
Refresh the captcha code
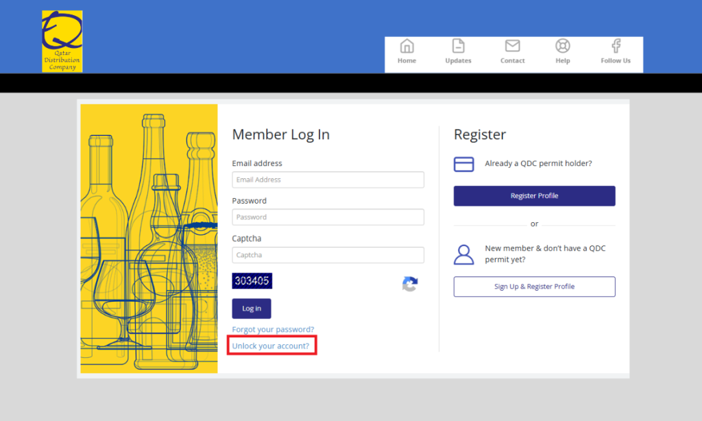(x=410, y=284)
